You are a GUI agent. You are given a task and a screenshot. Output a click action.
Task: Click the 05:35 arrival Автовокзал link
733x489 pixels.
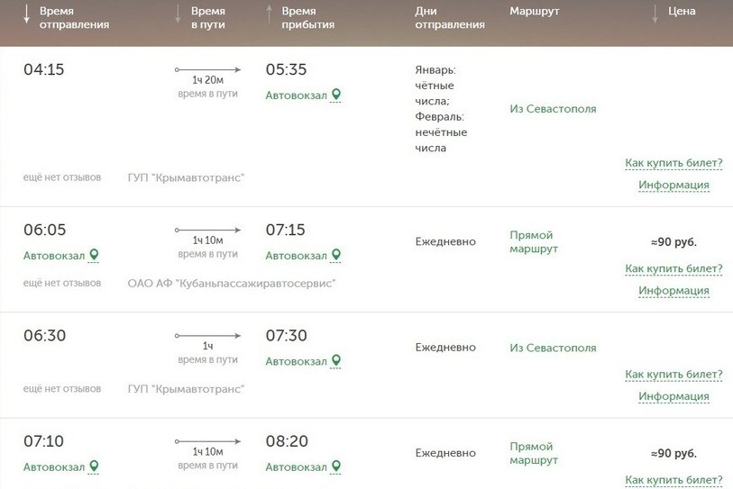(296, 95)
